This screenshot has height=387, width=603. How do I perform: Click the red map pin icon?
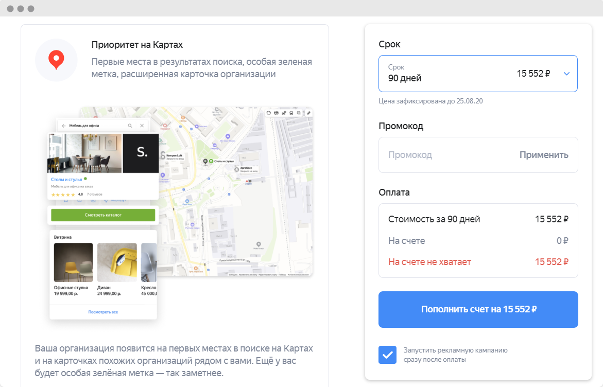[56, 60]
